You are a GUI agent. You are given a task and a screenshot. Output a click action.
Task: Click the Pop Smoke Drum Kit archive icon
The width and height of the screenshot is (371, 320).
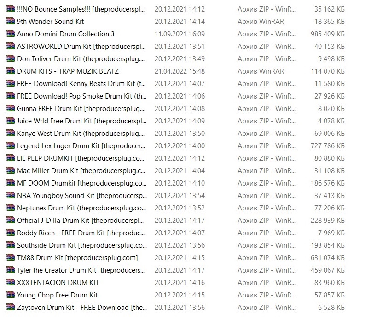click(x=10, y=96)
